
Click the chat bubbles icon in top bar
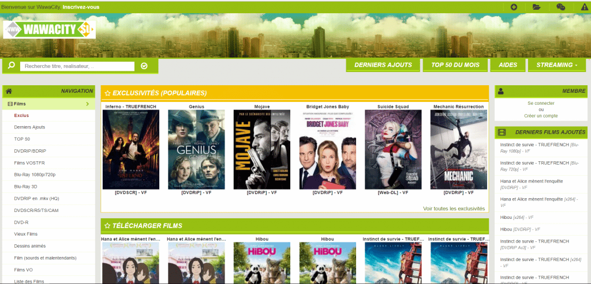[x=560, y=7]
